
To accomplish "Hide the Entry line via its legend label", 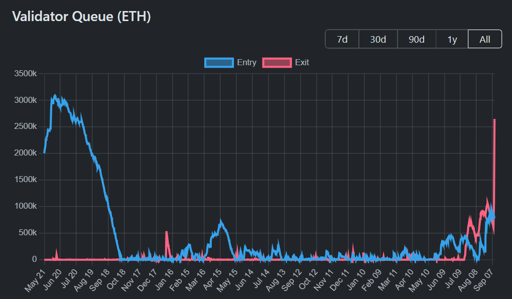I will 245,62.
